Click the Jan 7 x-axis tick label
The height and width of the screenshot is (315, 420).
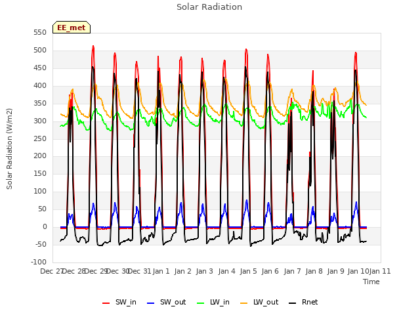click(292, 271)
